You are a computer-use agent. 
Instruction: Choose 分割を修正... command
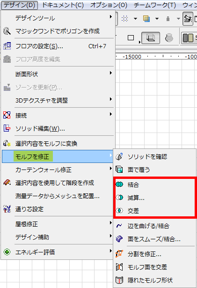click(x=145, y=254)
